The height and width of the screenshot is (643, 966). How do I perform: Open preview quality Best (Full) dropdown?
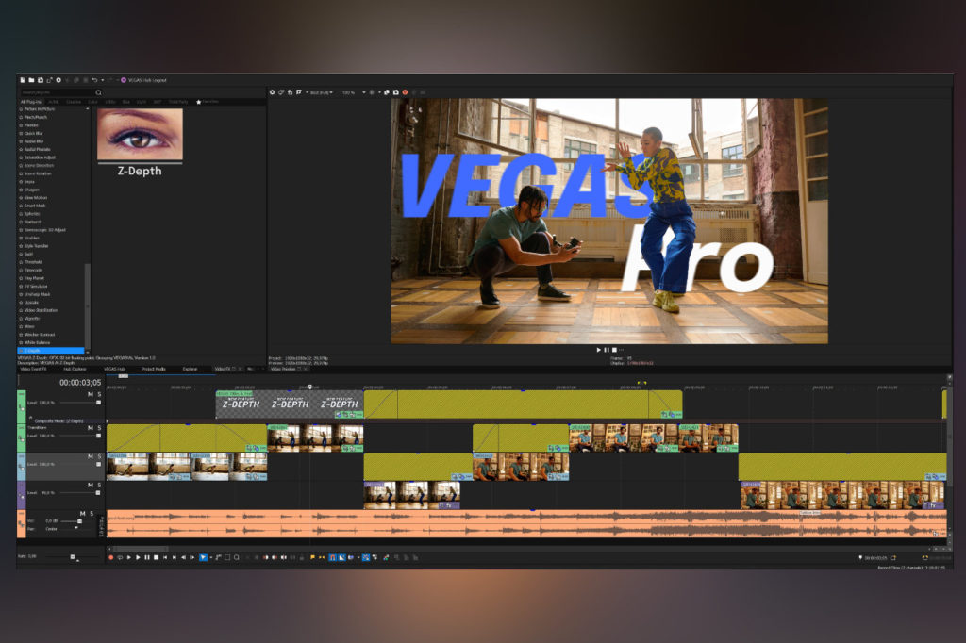tap(322, 92)
